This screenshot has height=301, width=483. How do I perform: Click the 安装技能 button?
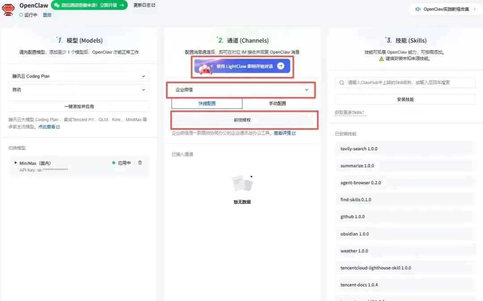coord(405,99)
